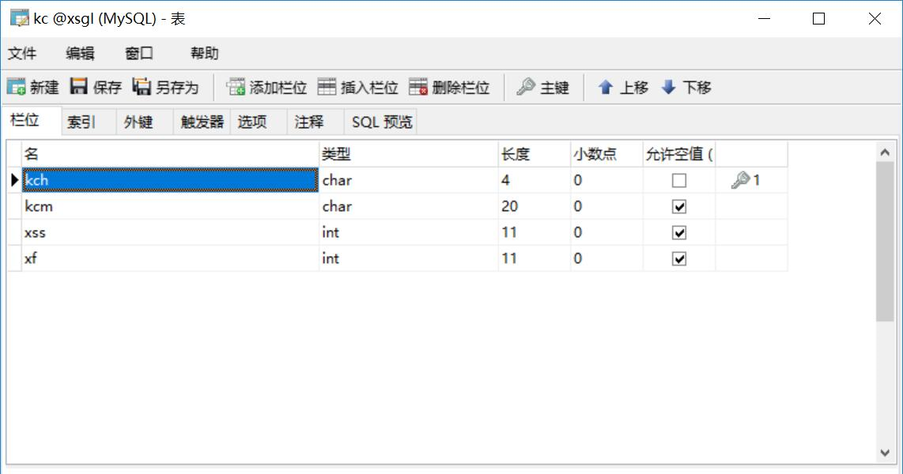
Task: Click the scrollbar down arrow
Action: tap(885, 453)
